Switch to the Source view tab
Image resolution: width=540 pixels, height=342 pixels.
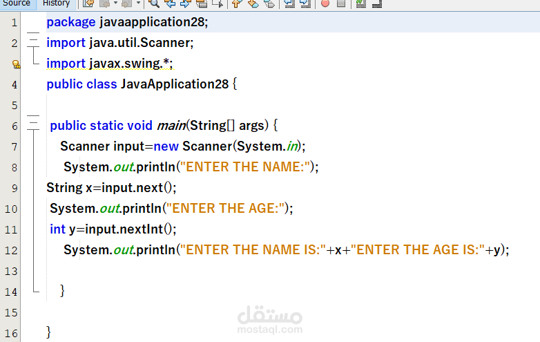(x=17, y=3)
